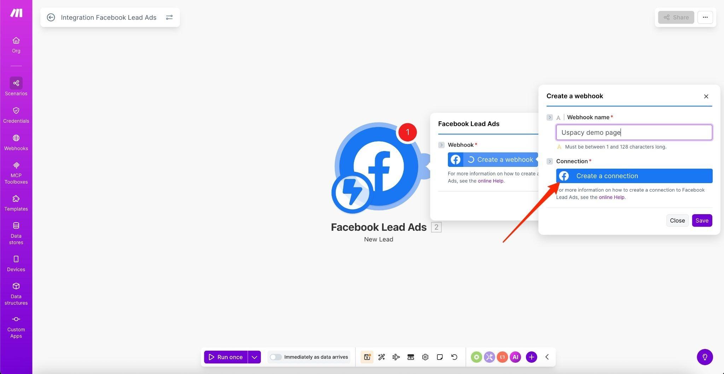Open the notes icon in the toolbar
The image size is (724, 374).
(440, 357)
